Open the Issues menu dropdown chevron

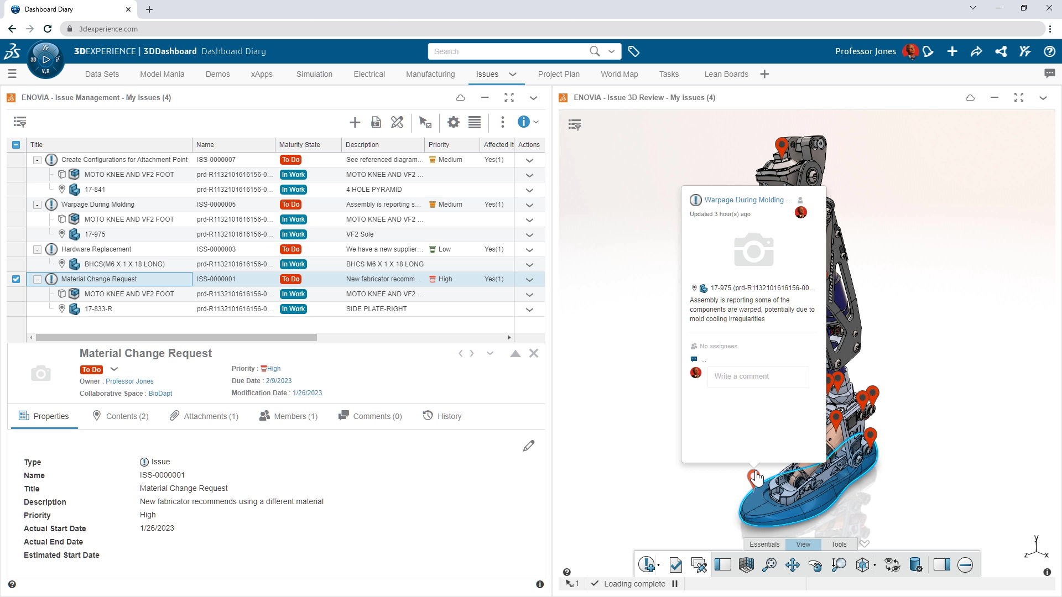pos(512,74)
